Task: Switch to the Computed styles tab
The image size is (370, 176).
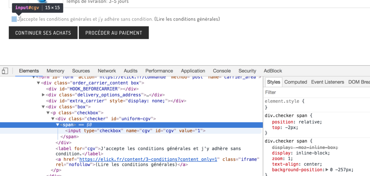Action: point(295,82)
